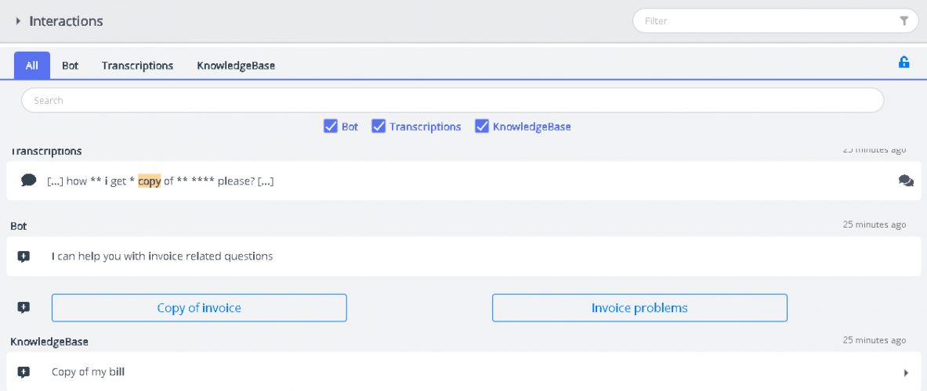This screenshot has height=391, width=927.
Task: Click the icon beside Copy of my bill
Action: coord(24,372)
